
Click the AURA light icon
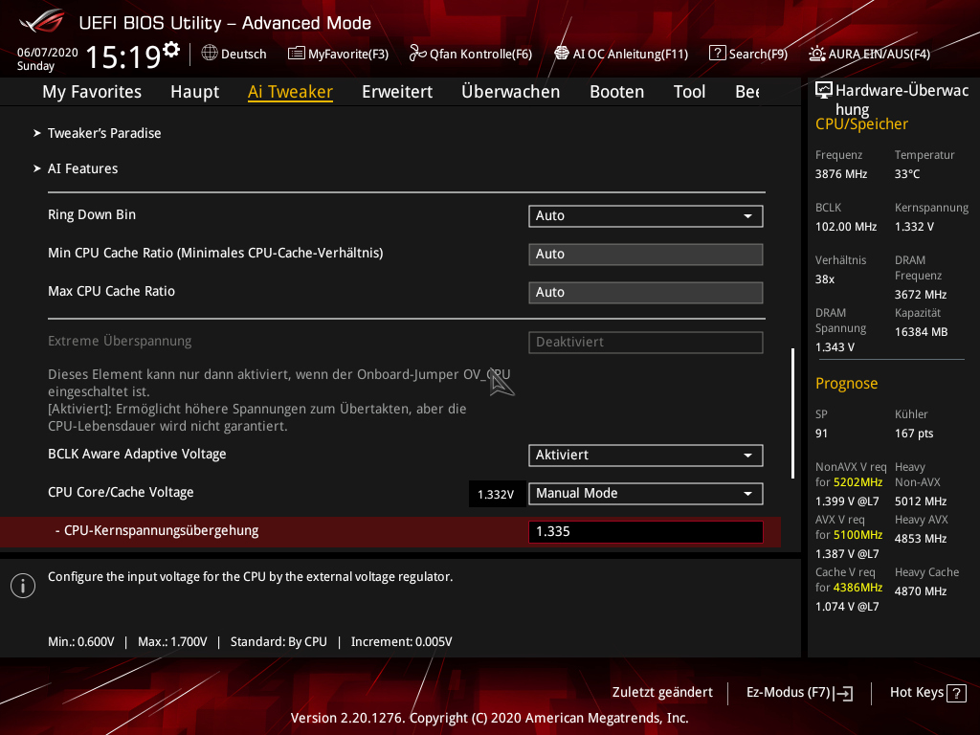click(816, 54)
